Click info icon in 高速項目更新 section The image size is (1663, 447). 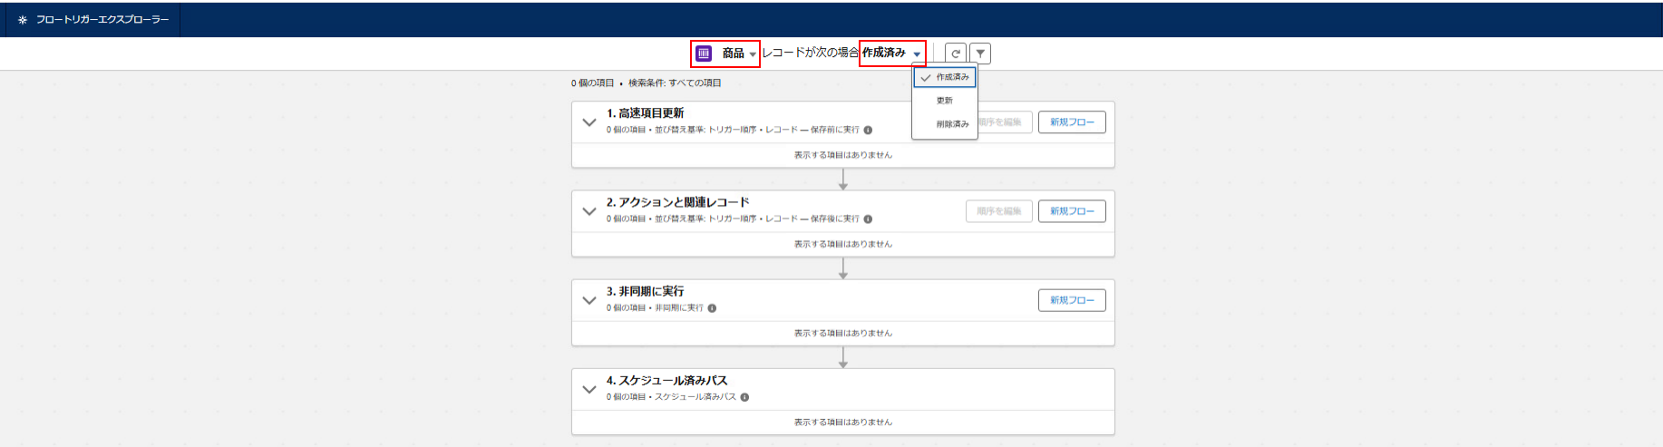(868, 130)
